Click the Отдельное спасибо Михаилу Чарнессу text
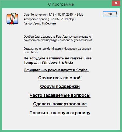Image resolution: width=122 pixels, height=132 pixels. pos(57,50)
